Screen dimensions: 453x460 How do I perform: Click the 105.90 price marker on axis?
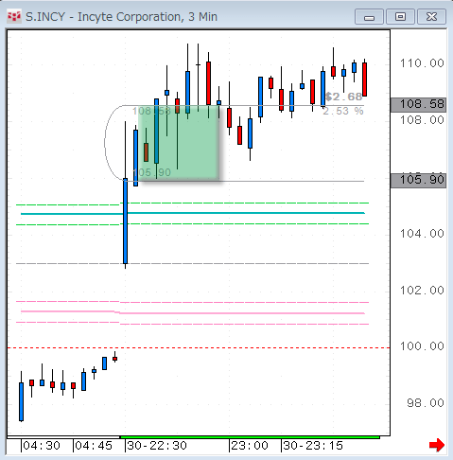pos(418,180)
